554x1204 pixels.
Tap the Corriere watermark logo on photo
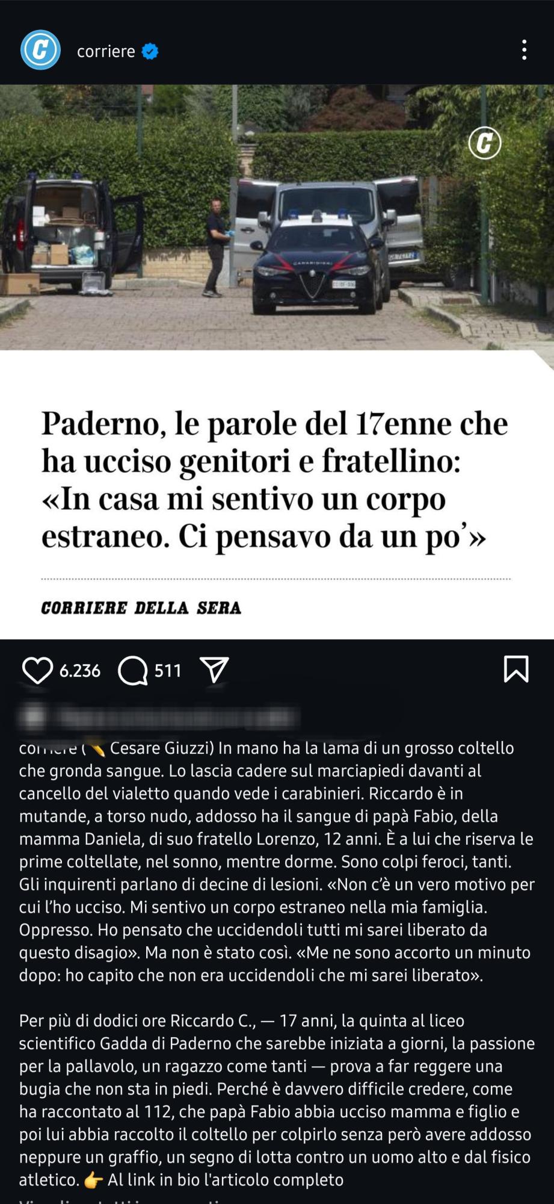click(x=485, y=143)
